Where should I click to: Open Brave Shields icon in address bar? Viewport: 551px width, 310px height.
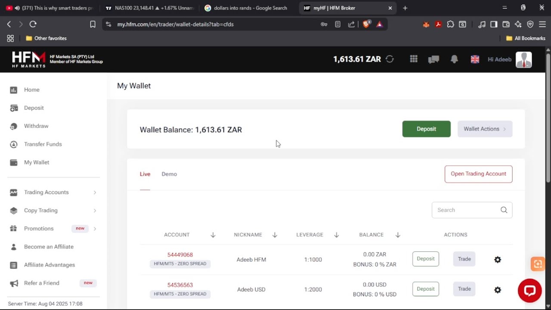click(x=366, y=24)
